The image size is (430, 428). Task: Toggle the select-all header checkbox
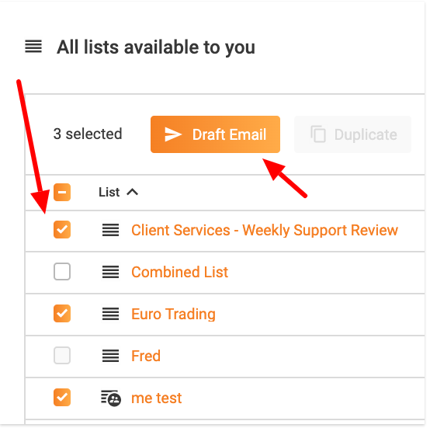tap(62, 193)
